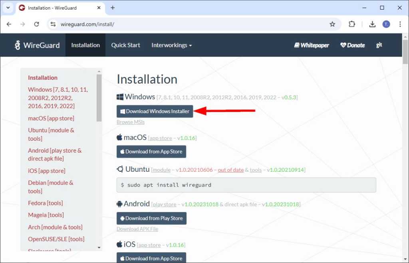The image size is (409, 263).
Task: Click the forward navigation arrow
Action: tap(23, 24)
